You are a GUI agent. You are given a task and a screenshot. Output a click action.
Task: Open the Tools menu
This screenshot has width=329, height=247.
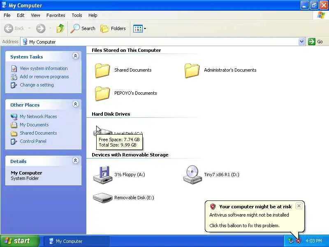coord(77,15)
